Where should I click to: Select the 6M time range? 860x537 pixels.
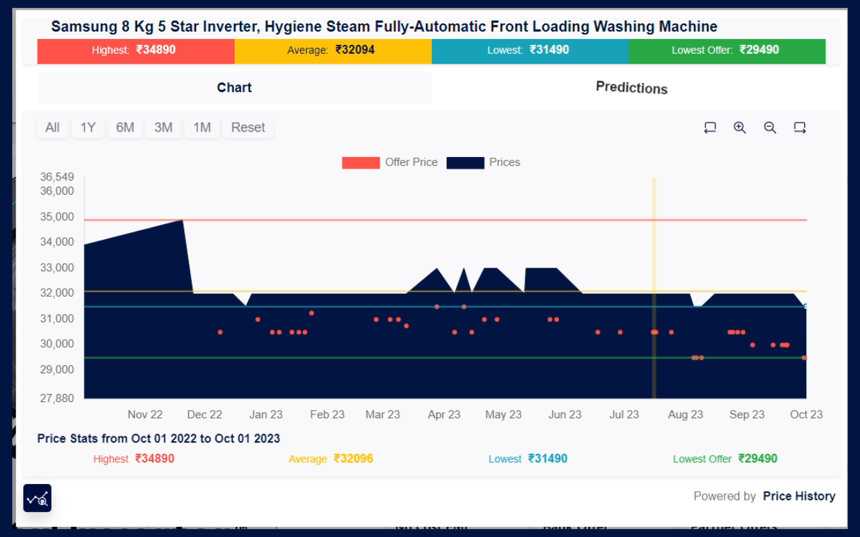[x=125, y=127]
